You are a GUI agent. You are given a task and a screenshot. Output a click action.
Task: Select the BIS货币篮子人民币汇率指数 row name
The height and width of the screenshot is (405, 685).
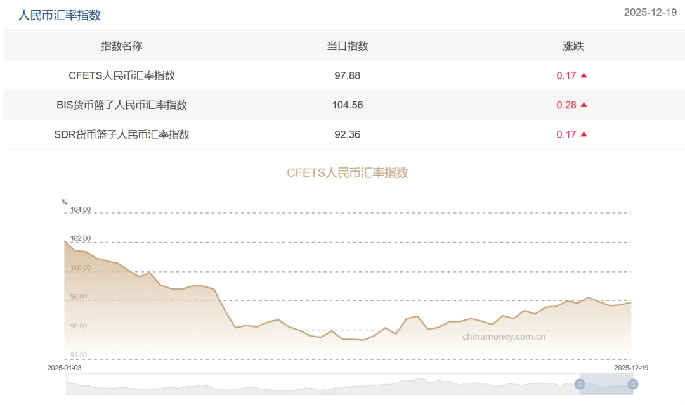[x=122, y=105]
